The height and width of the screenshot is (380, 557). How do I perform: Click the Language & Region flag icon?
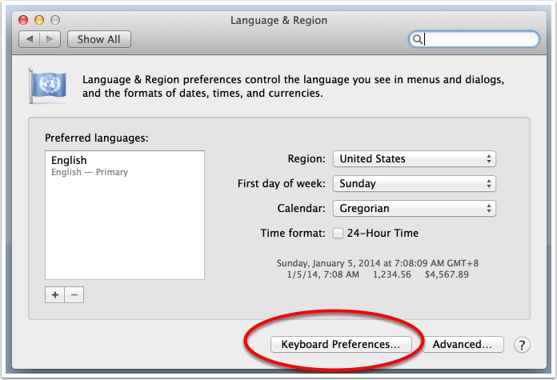point(47,86)
